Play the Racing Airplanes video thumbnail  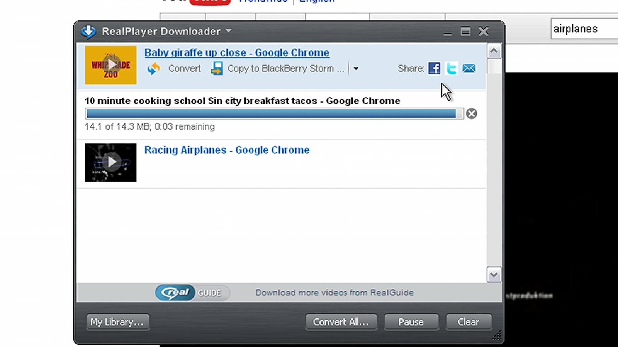111,162
